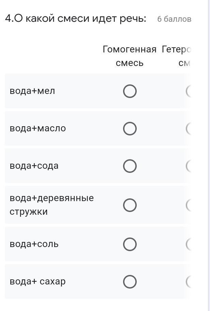Select Гомогенная смесь for вода+масло
This screenshot has height=311, width=210.
click(x=130, y=129)
